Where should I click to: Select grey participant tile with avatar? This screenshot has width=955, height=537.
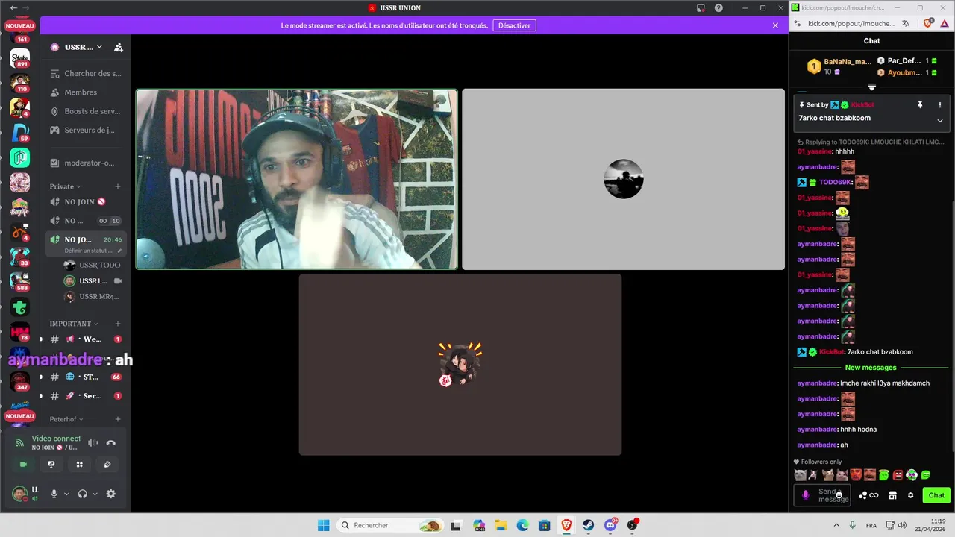(x=623, y=179)
